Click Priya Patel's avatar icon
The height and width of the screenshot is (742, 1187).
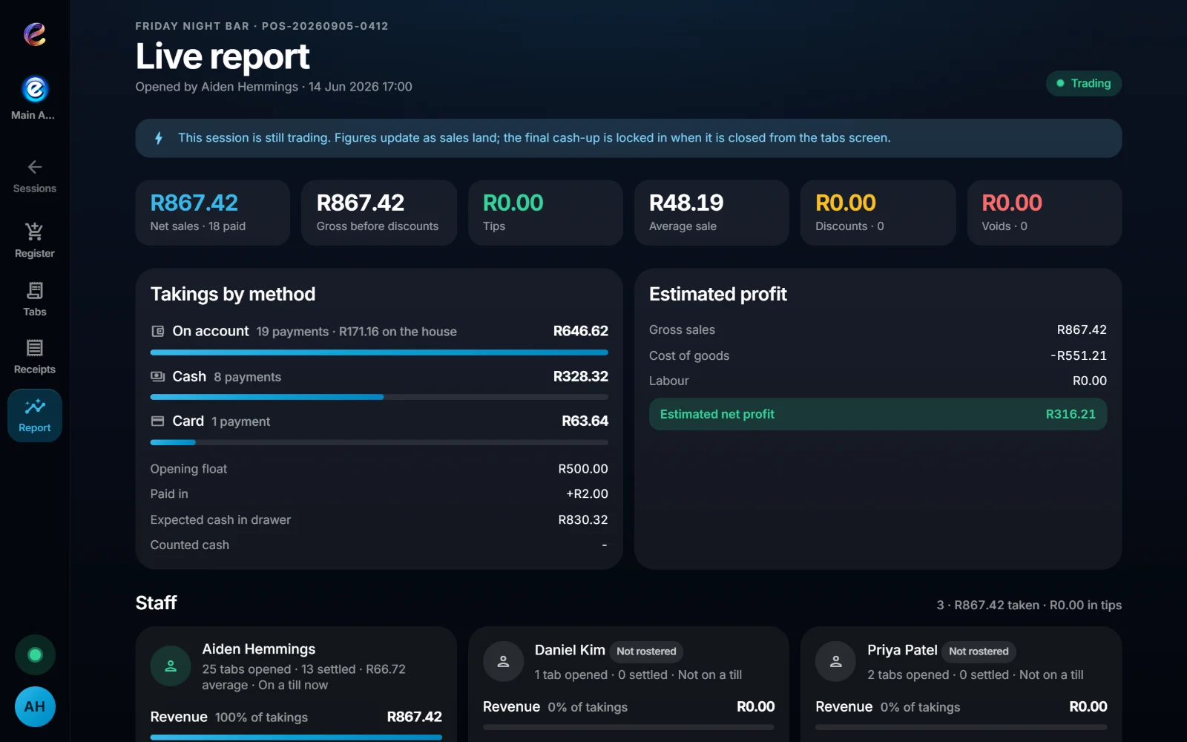click(x=835, y=661)
